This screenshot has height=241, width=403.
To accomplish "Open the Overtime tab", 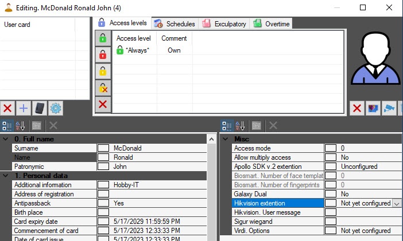I will (x=272, y=23).
